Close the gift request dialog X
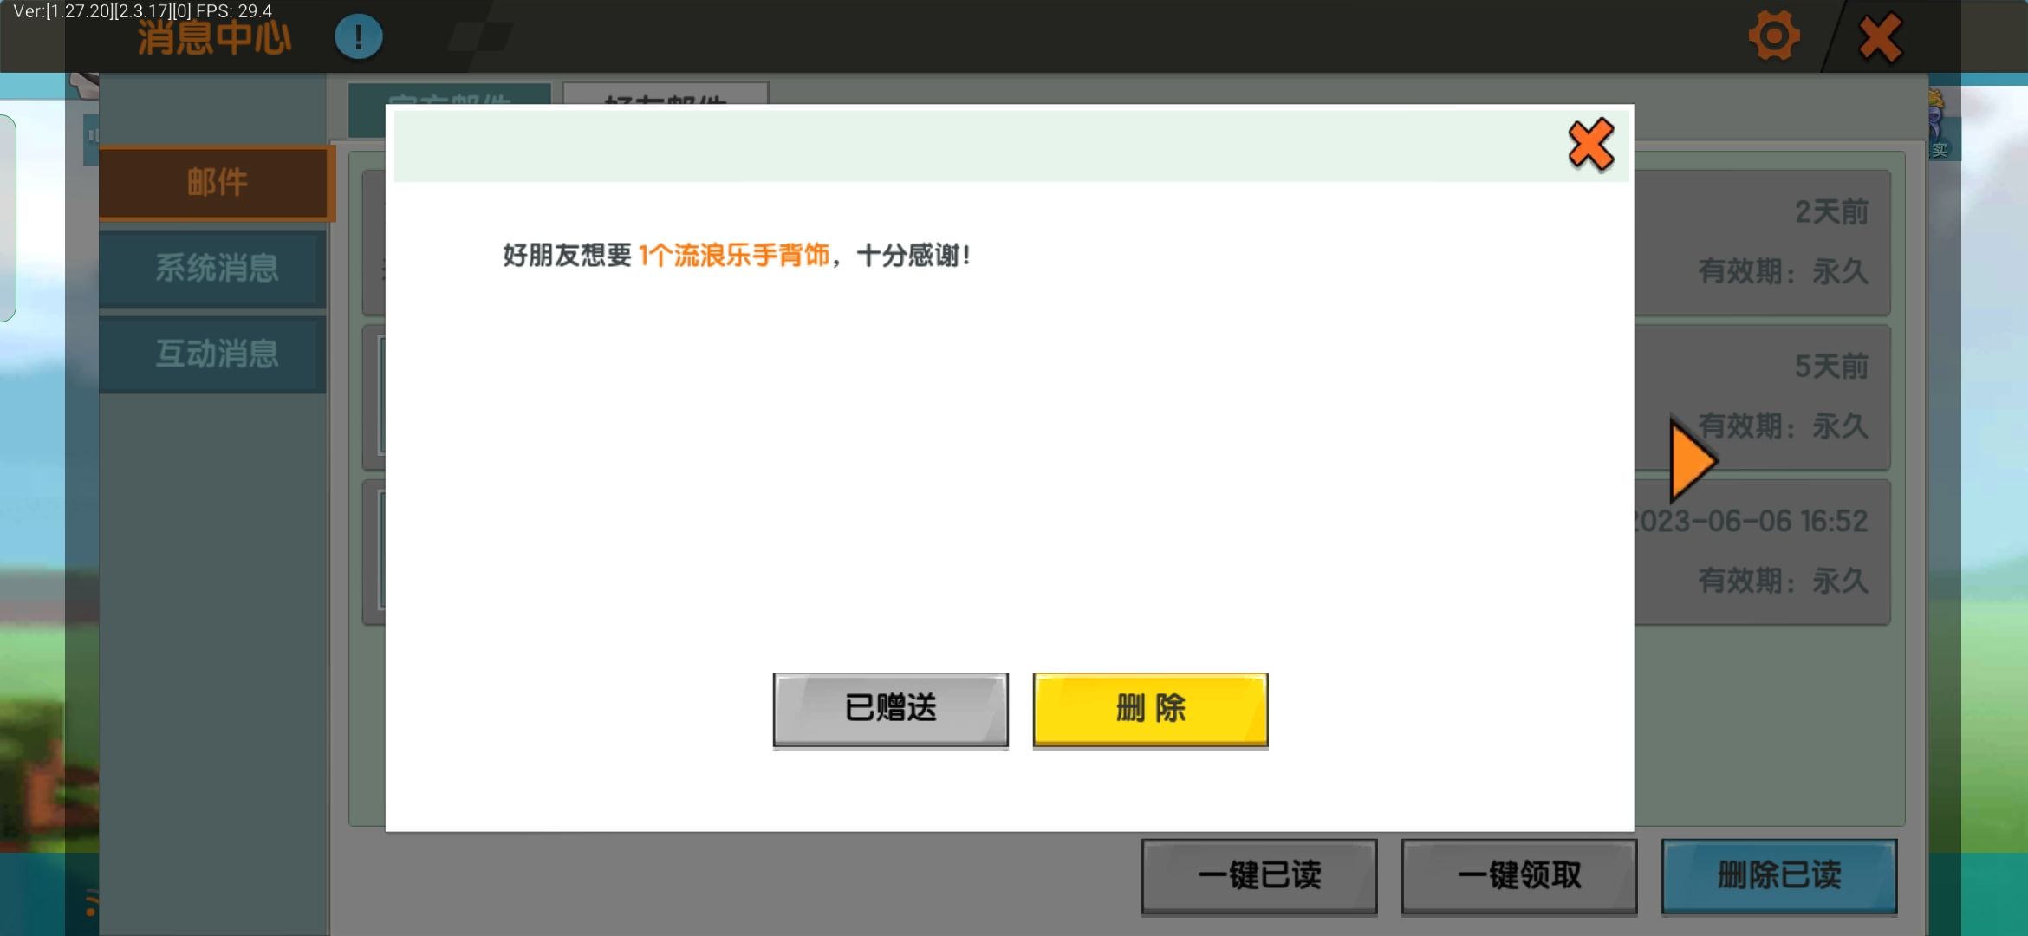2028x936 pixels. [1590, 145]
